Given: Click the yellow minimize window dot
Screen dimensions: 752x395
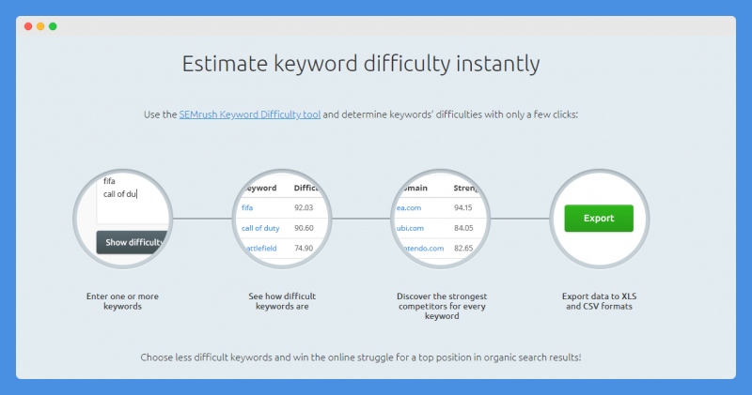Looking at the screenshot, I should (x=40, y=26).
